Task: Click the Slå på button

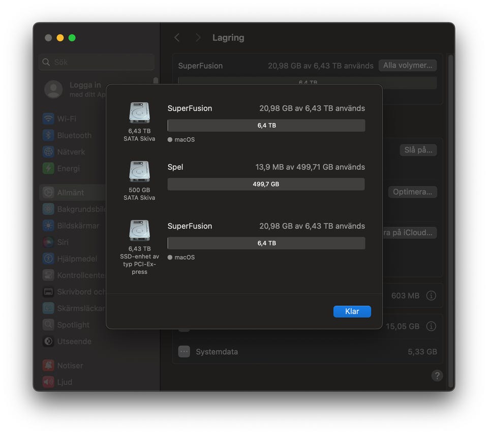Action: 418,150
